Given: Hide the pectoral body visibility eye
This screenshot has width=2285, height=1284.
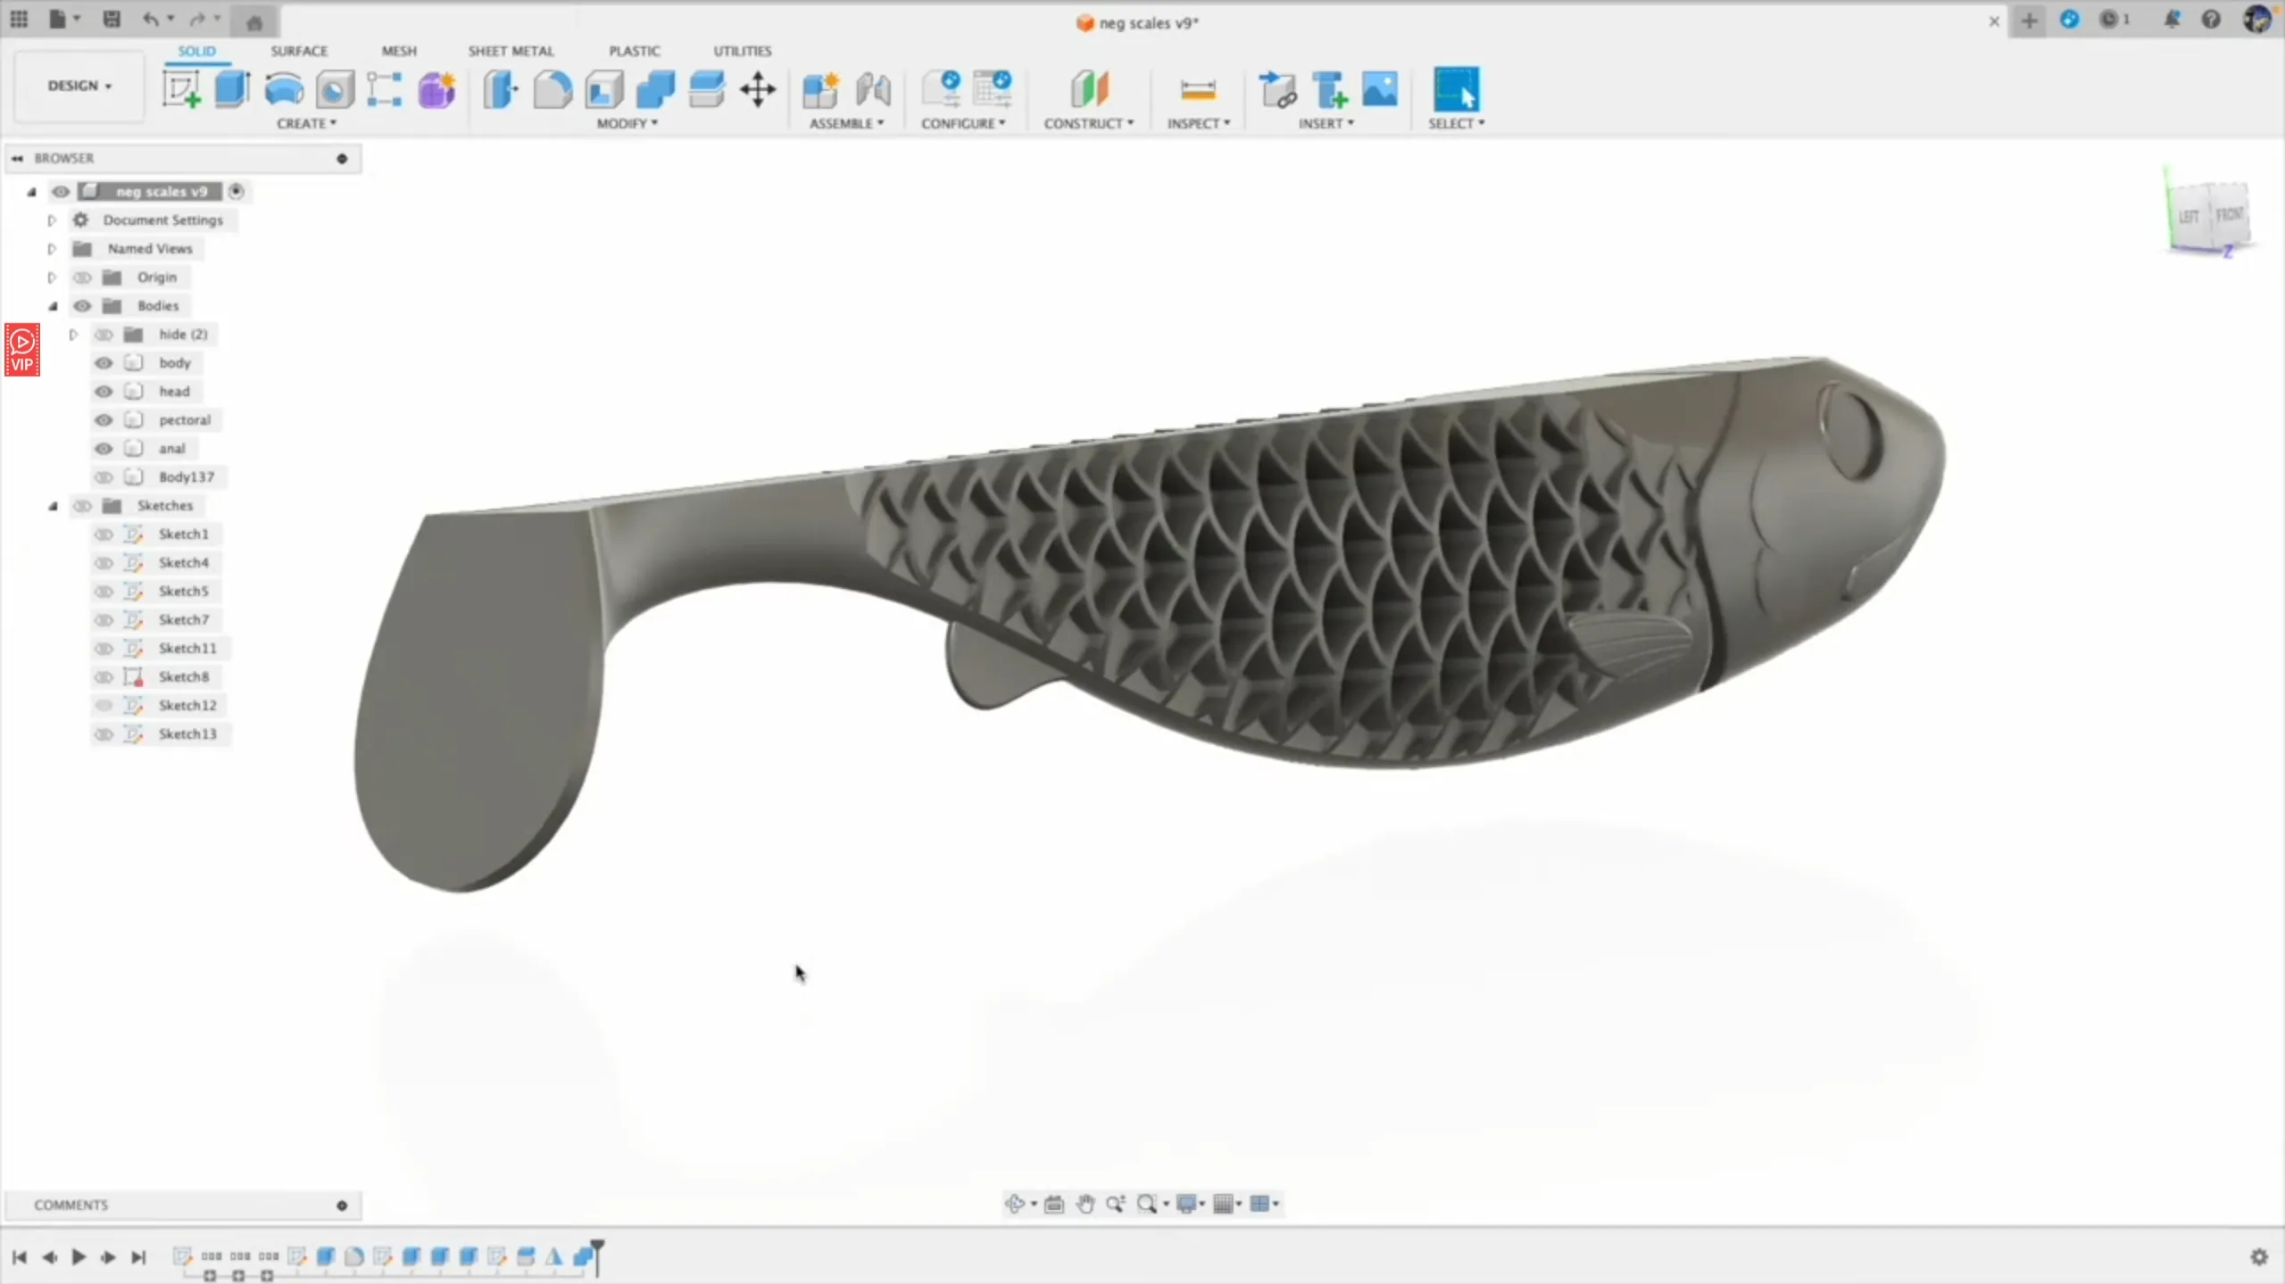Looking at the screenshot, I should tap(104, 420).
